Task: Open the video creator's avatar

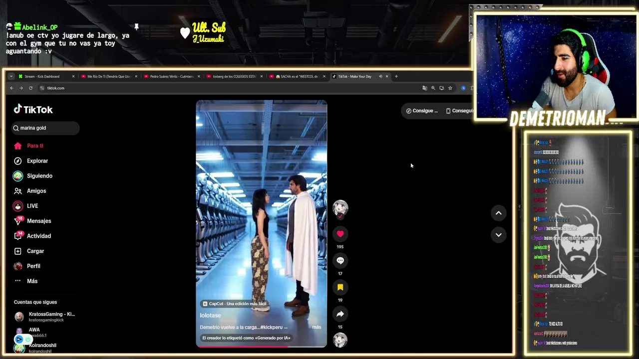Action: pyautogui.click(x=340, y=207)
